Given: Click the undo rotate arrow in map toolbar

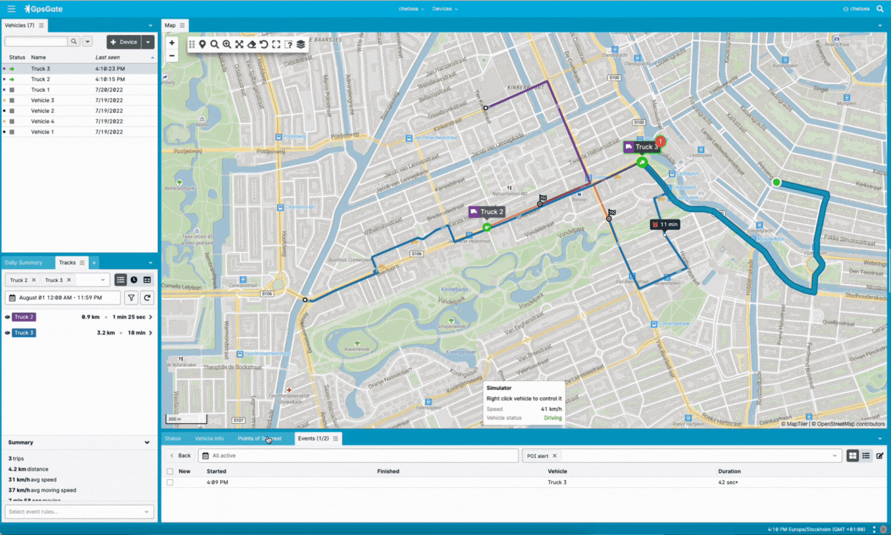Looking at the screenshot, I should tap(264, 44).
